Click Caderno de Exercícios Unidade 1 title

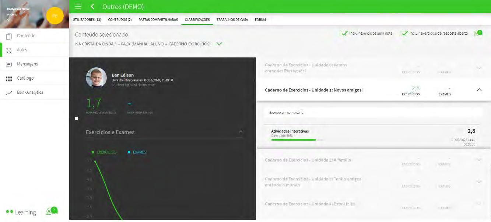[x=313, y=90]
